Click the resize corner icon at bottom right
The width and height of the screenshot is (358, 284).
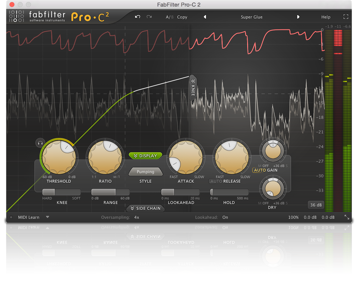(x=347, y=218)
